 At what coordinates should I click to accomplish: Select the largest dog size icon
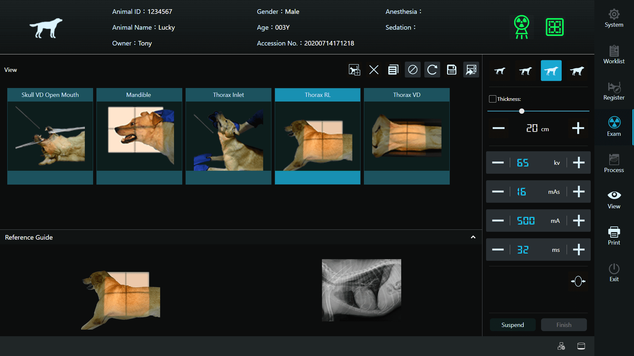click(577, 71)
